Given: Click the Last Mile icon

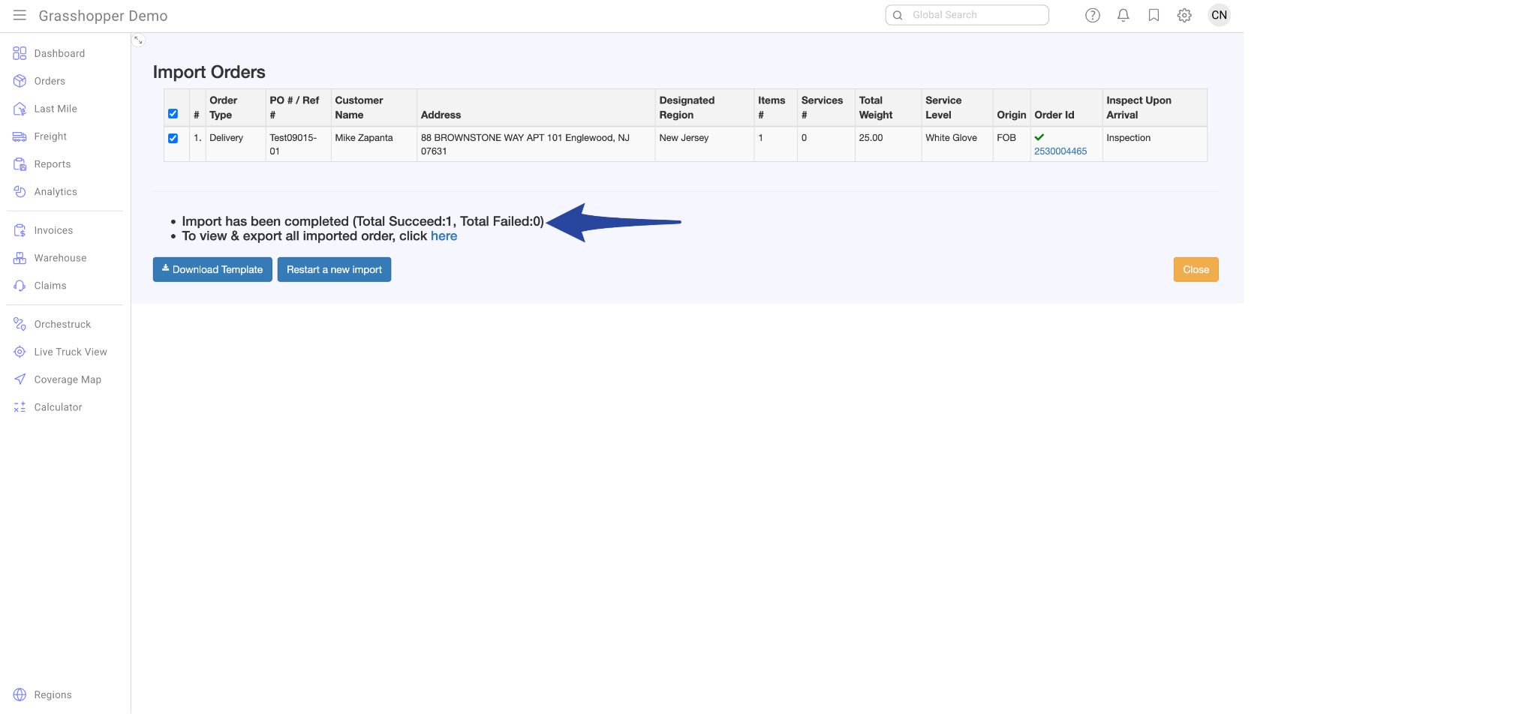Looking at the screenshot, I should click(20, 109).
